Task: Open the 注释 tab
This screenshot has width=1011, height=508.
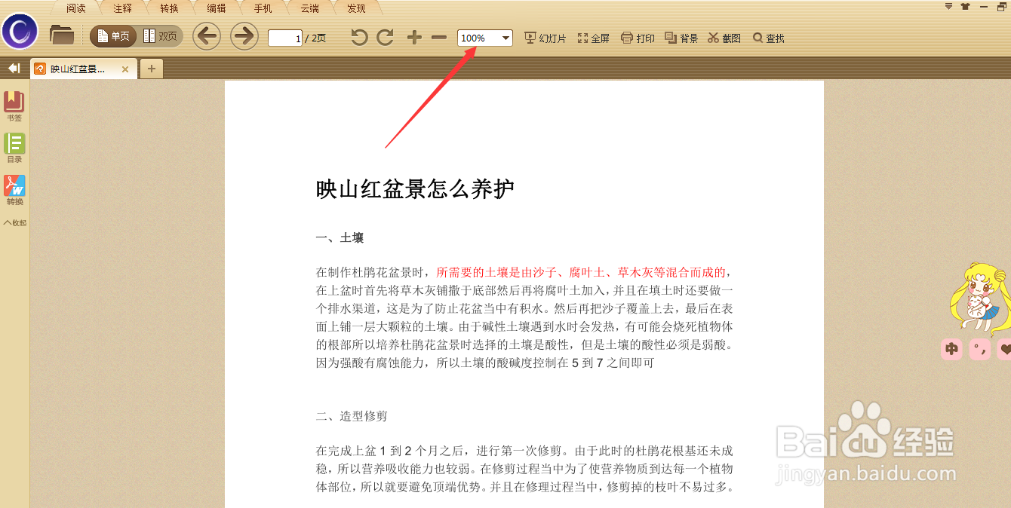Action: point(123,9)
